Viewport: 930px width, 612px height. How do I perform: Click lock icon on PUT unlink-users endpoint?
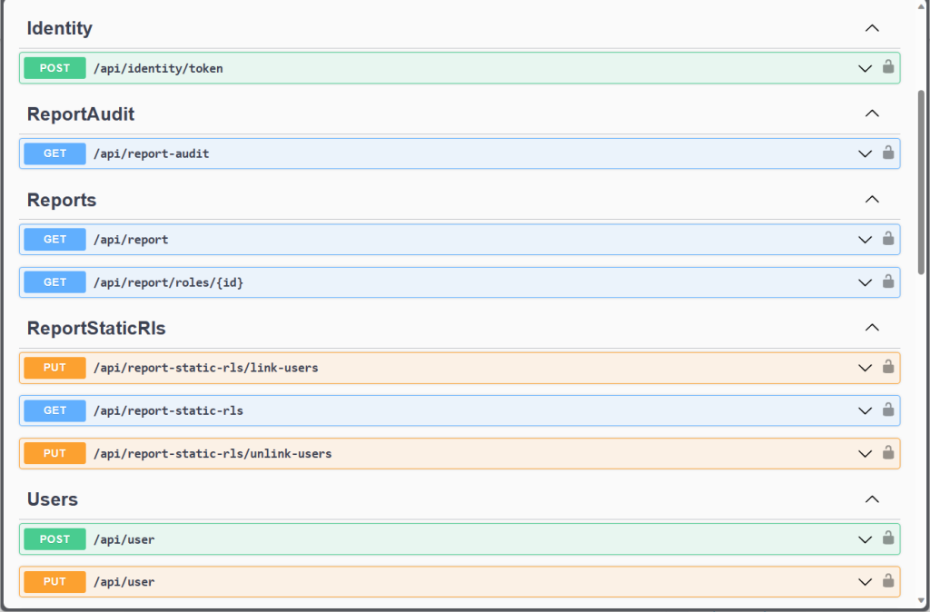click(888, 453)
